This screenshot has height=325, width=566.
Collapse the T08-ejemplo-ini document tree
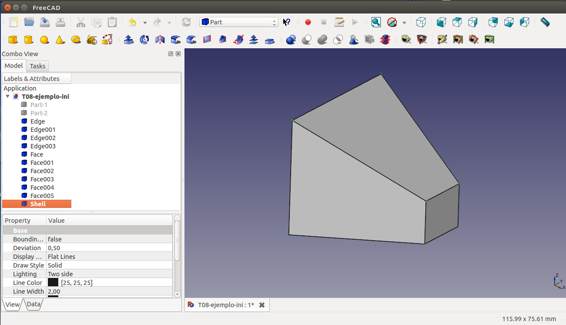pyautogui.click(x=7, y=97)
